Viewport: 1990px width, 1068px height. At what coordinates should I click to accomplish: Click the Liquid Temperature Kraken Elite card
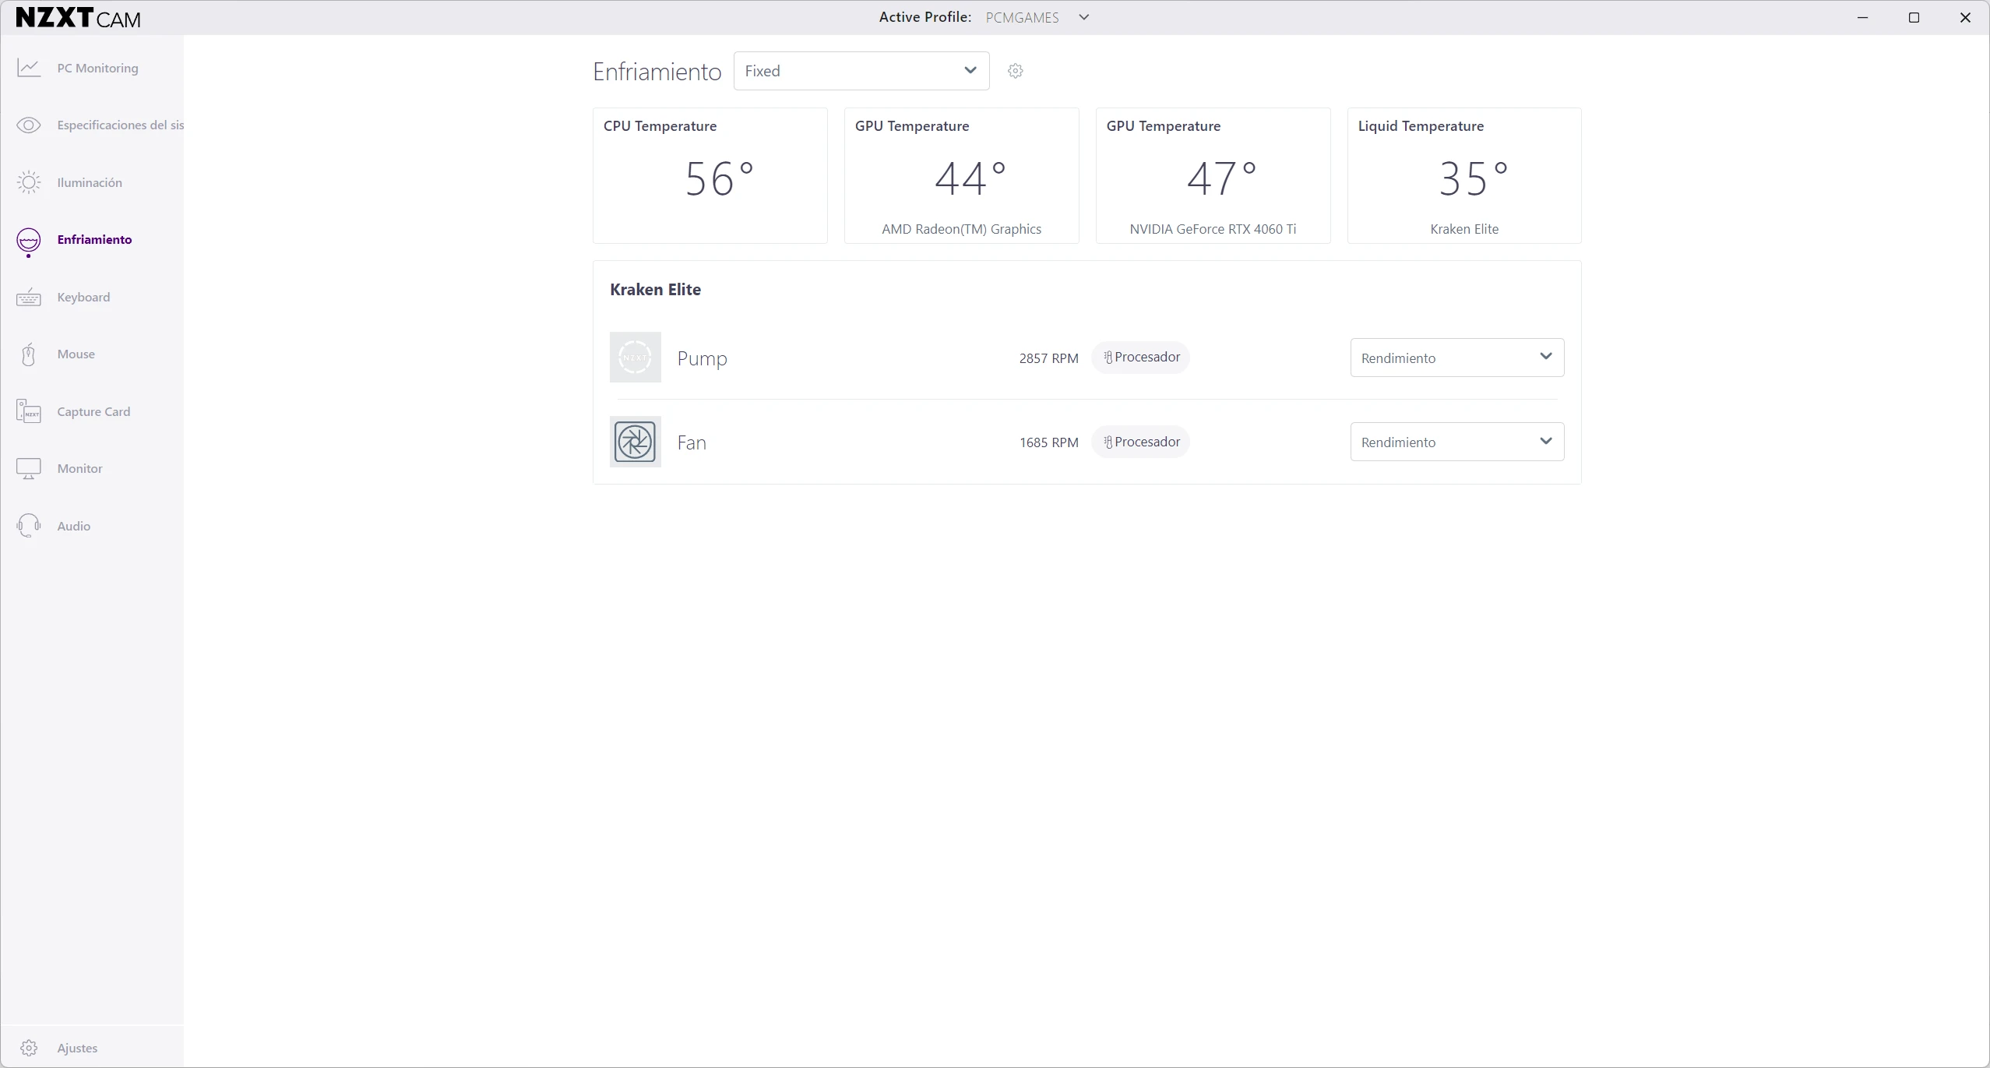click(x=1464, y=175)
